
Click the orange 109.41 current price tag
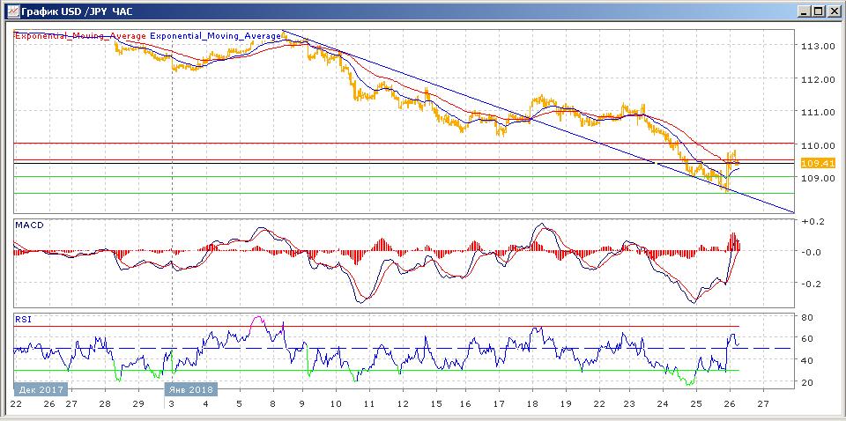tap(813, 164)
